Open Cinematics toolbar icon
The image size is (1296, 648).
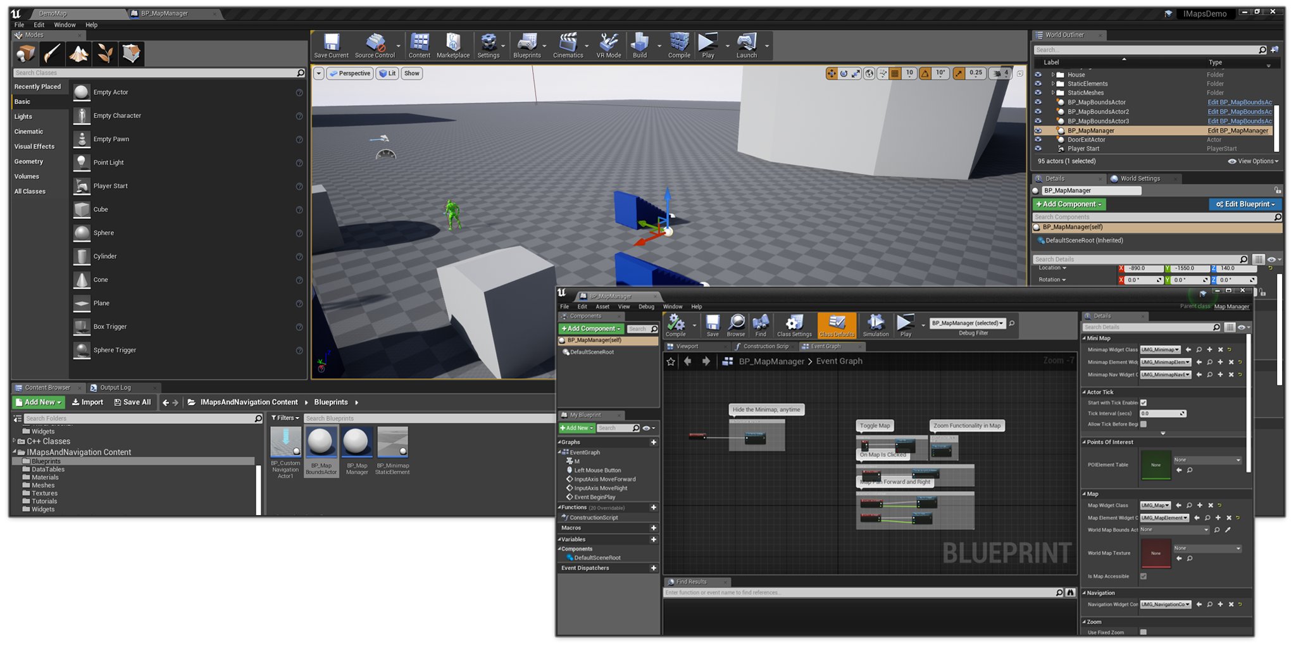click(568, 46)
